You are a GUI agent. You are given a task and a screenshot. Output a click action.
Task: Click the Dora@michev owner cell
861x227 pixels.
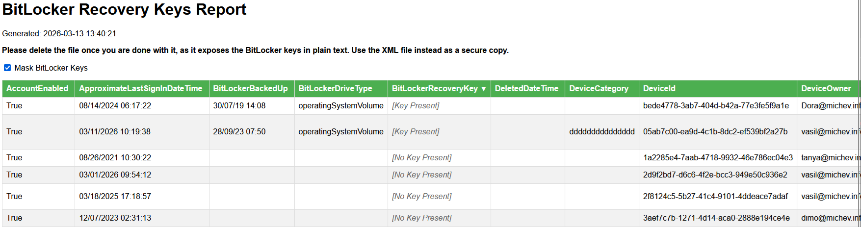tap(830, 106)
